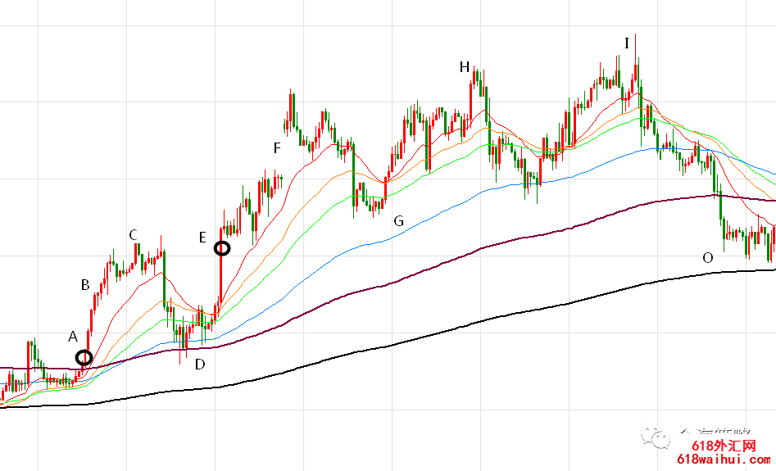Click the D label below the pullback low
Screen dimensions: 776x471
click(x=200, y=365)
